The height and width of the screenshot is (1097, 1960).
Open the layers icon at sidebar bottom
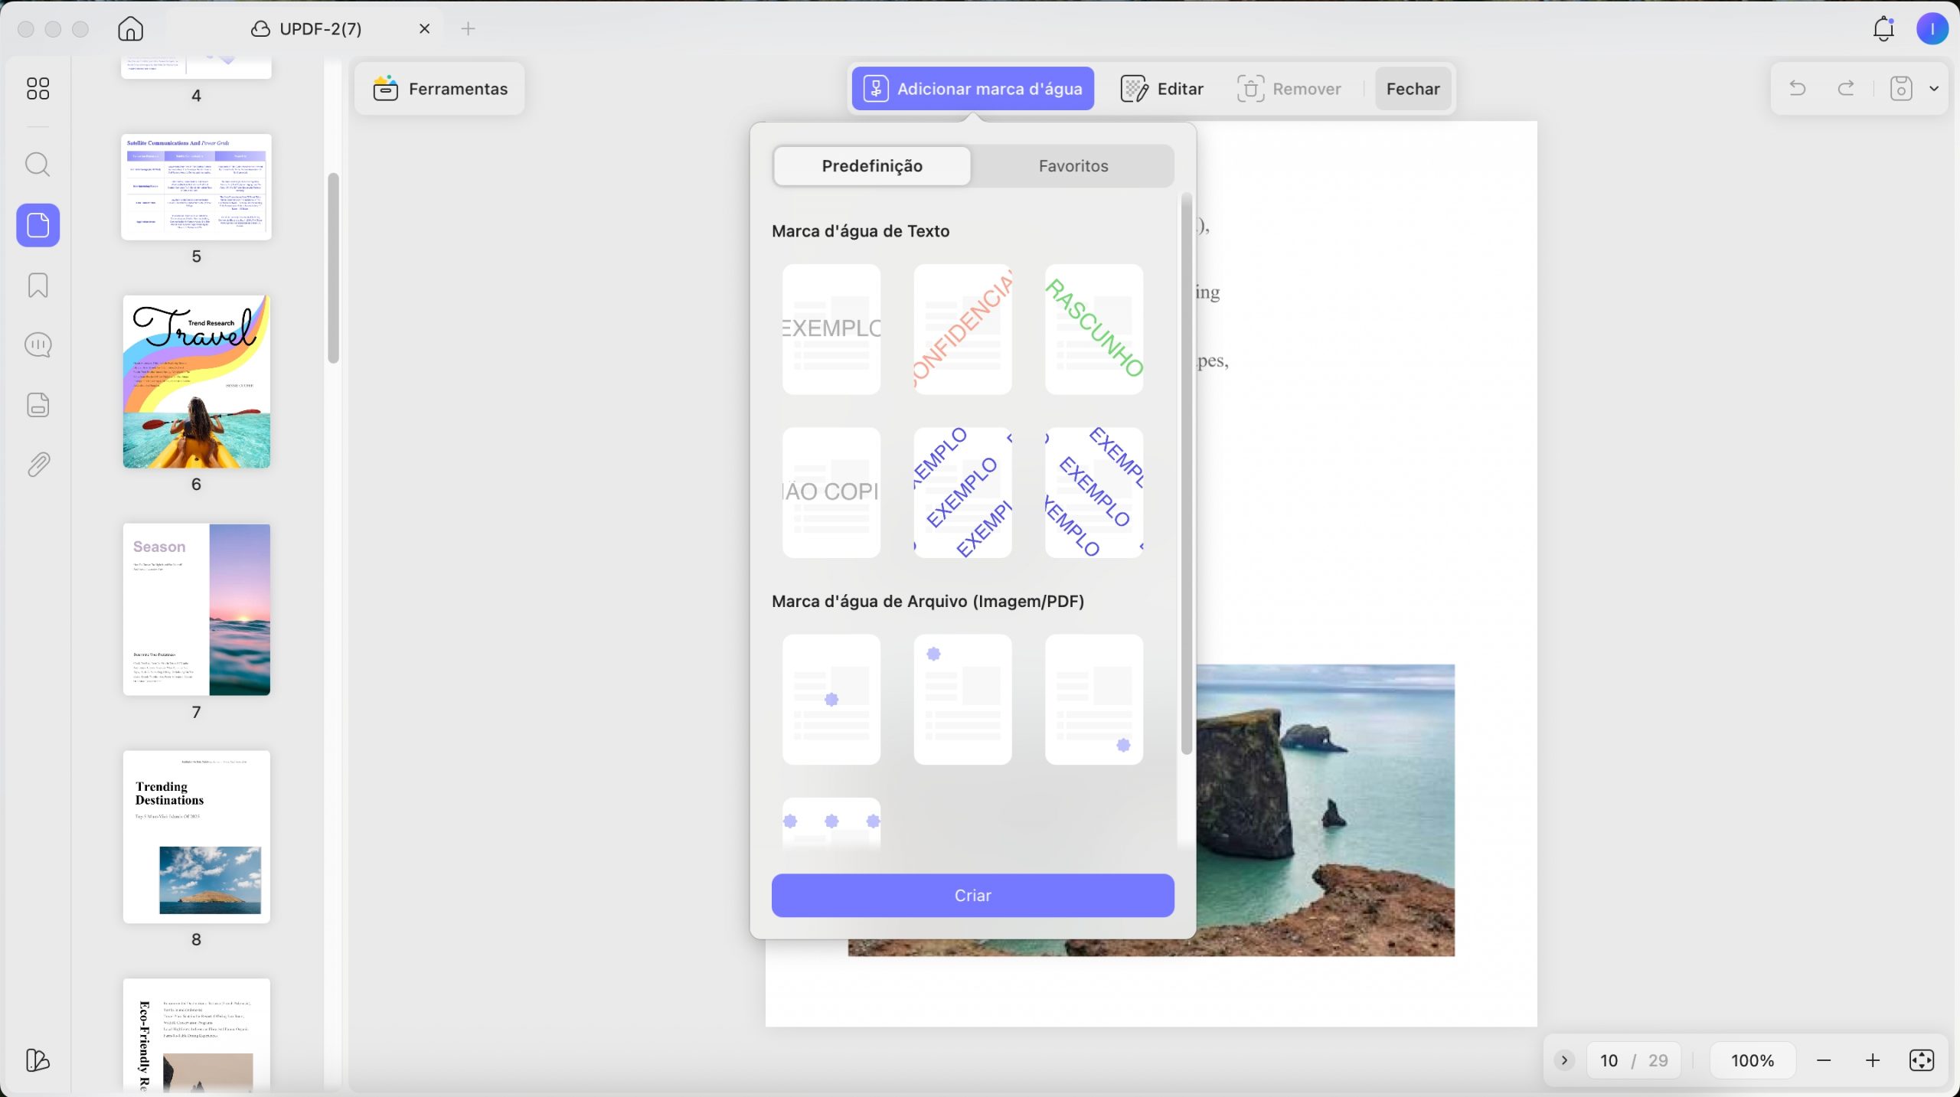click(38, 1059)
